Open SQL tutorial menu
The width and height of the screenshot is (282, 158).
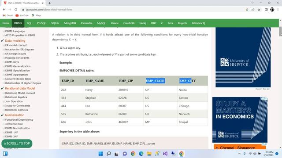tap(30, 23)
